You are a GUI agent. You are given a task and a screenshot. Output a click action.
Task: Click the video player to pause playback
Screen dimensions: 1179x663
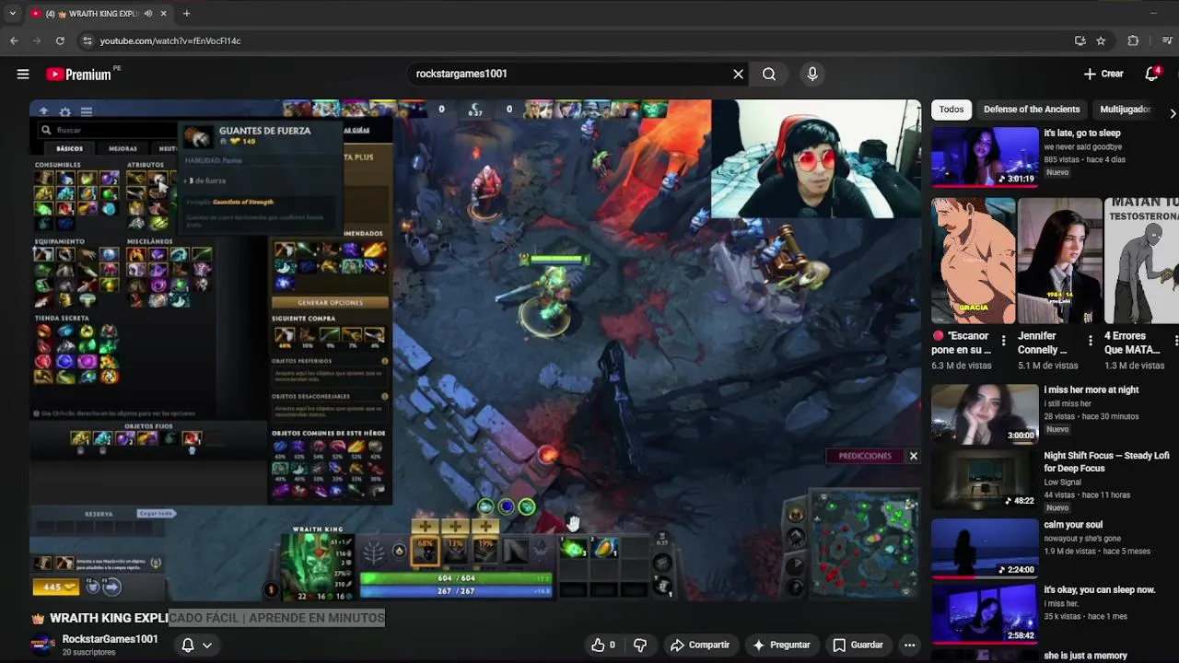(x=475, y=350)
